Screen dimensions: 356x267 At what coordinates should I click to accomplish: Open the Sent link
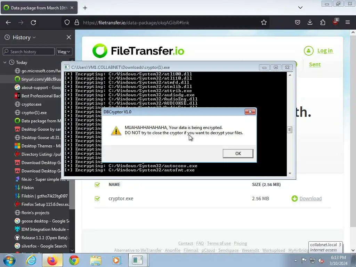point(315,64)
